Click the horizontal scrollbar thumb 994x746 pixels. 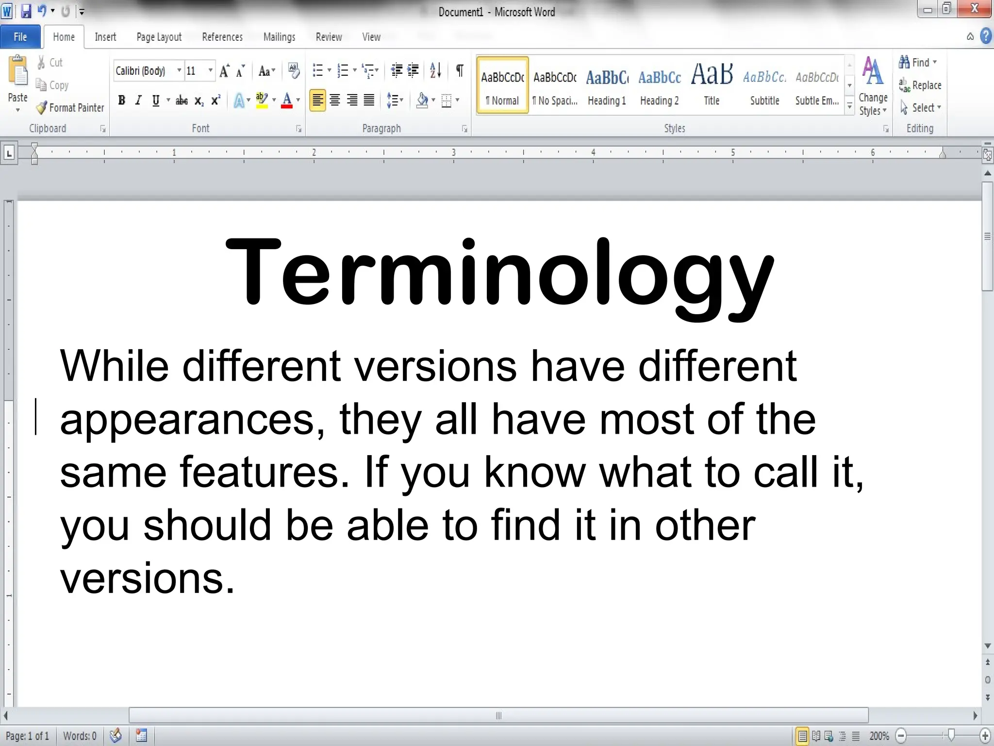tap(498, 715)
